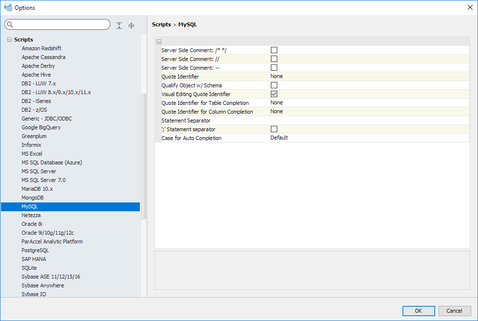Viewport: 478px width, 321px height.
Task: Choose SQLite from the scripts tree
Action: point(29,268)
